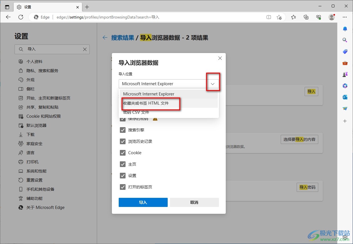Click the plus icon to customize the sidebar
The image size is (353, 244).
click(x=345, y=121)
